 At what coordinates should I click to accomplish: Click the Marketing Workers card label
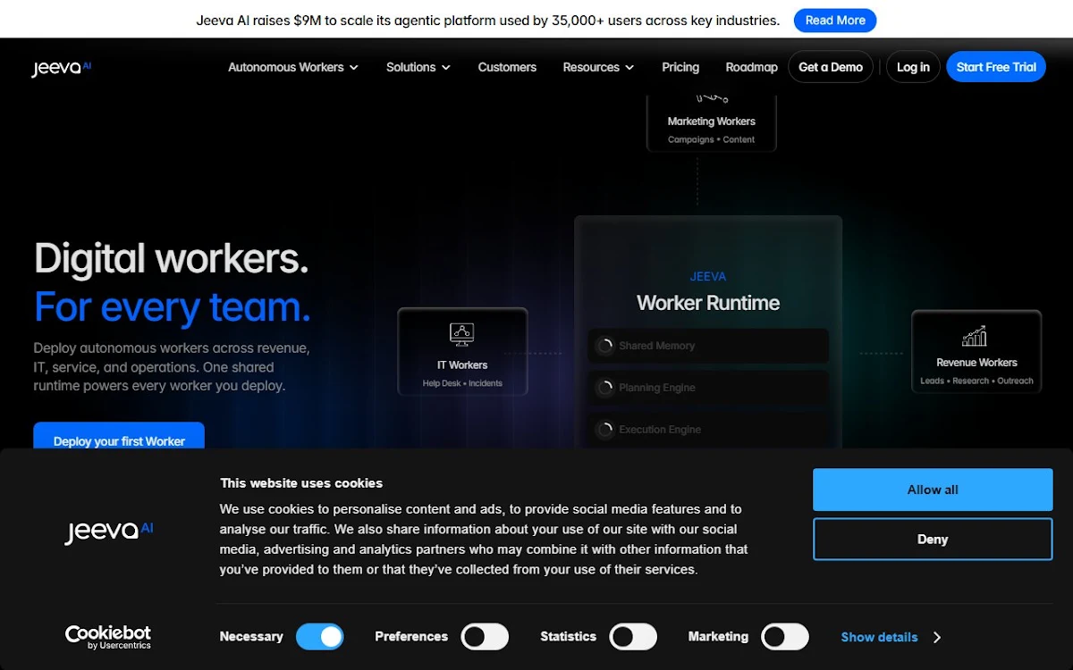pos(712,121)
